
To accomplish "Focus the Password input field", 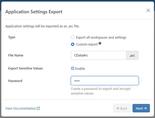I will tap(105, 81).
